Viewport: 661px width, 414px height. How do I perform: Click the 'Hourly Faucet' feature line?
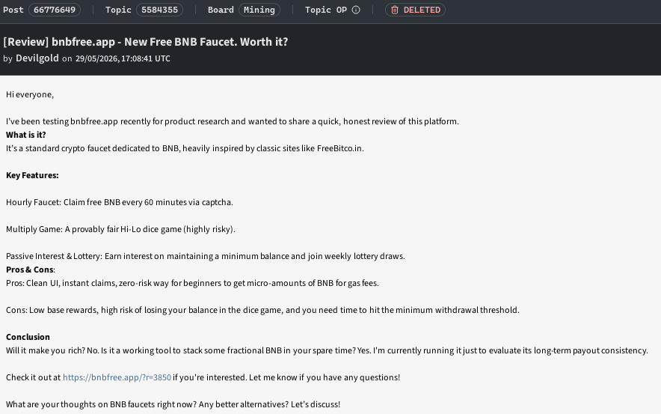pyautogui.click(x=120, y=202)
